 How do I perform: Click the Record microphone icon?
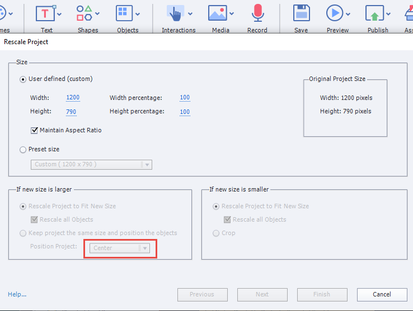[257, 13]
